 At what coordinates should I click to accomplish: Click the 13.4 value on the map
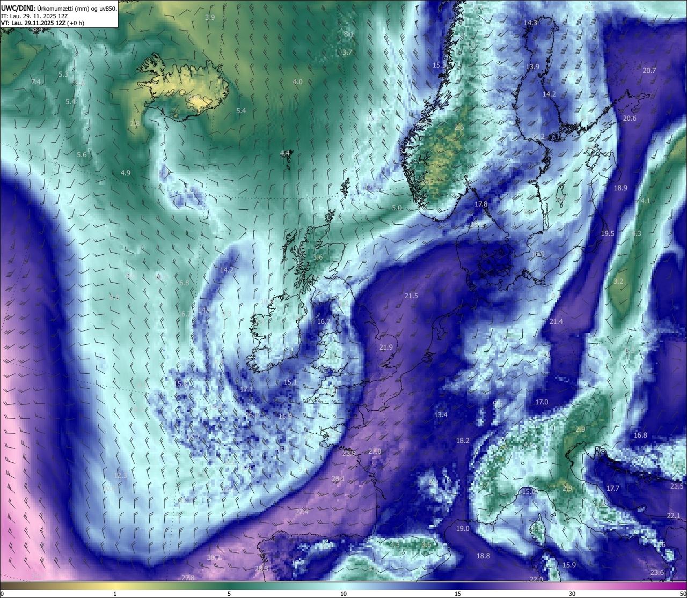441,415
